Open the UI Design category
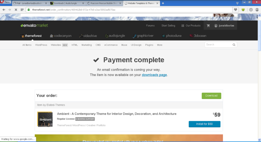 click(x=136, y=45)
